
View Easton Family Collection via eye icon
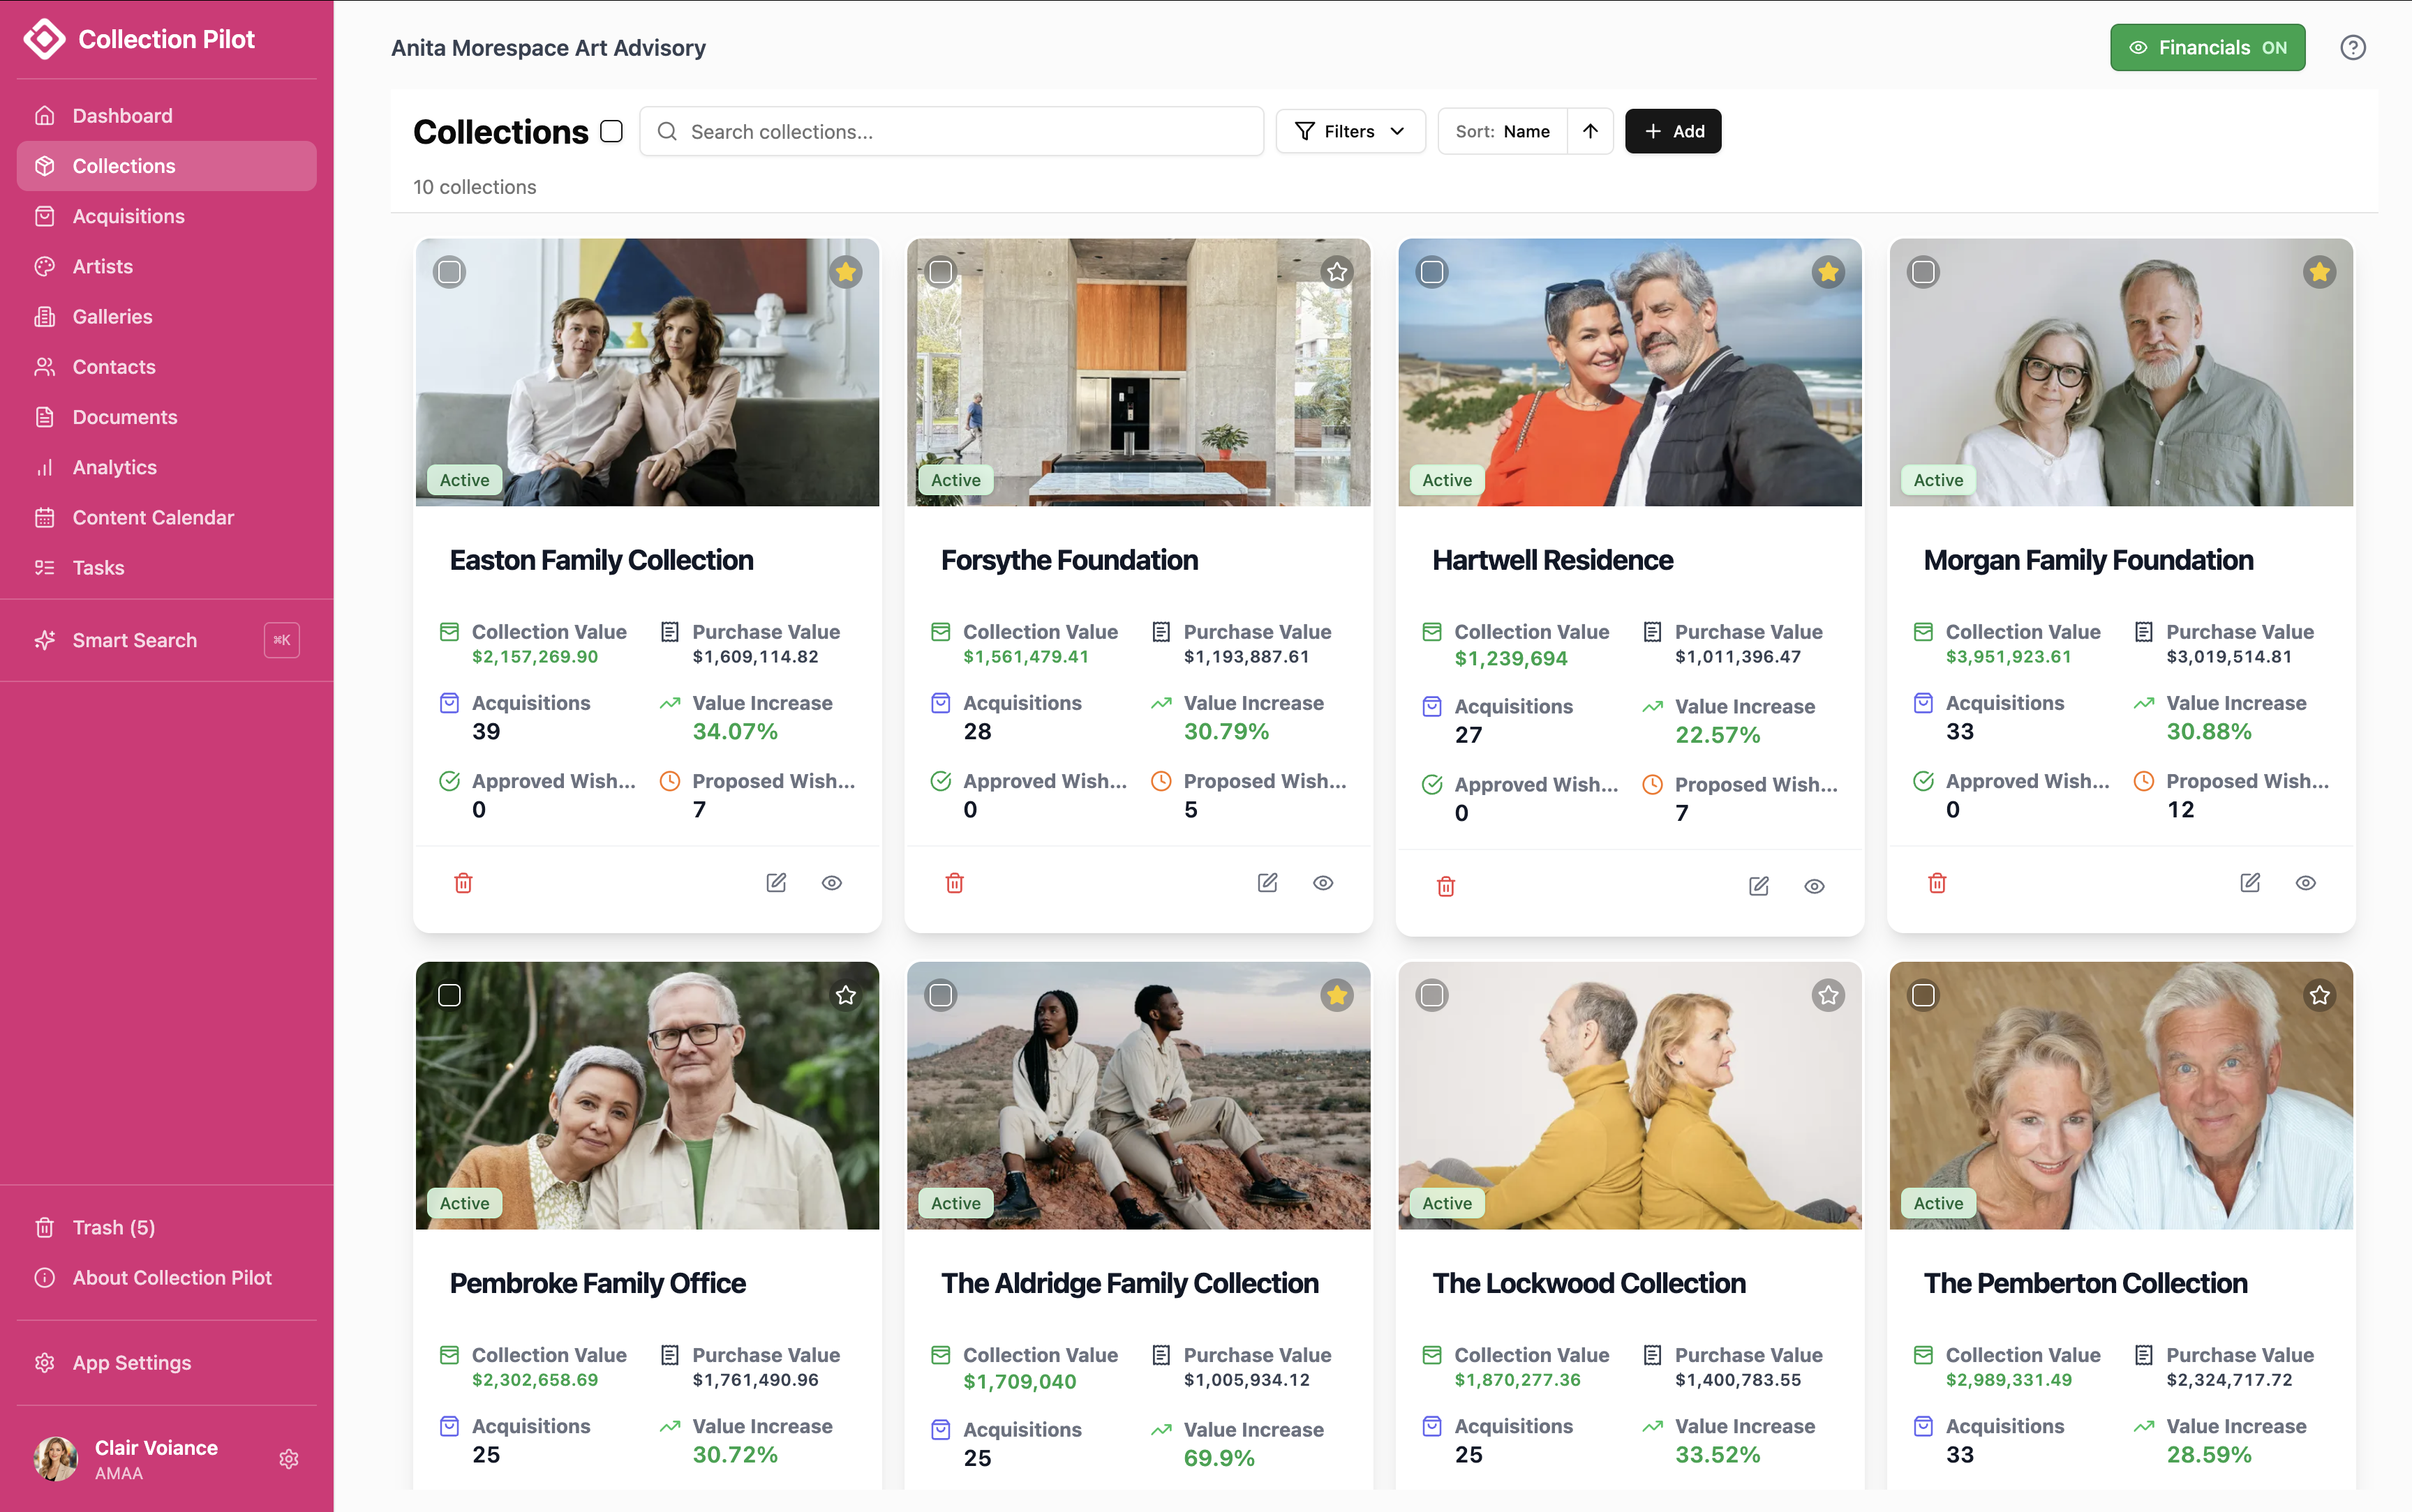(x=833, y=883)
